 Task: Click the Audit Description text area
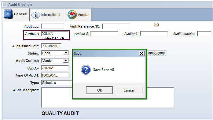(x=108, y=98)
